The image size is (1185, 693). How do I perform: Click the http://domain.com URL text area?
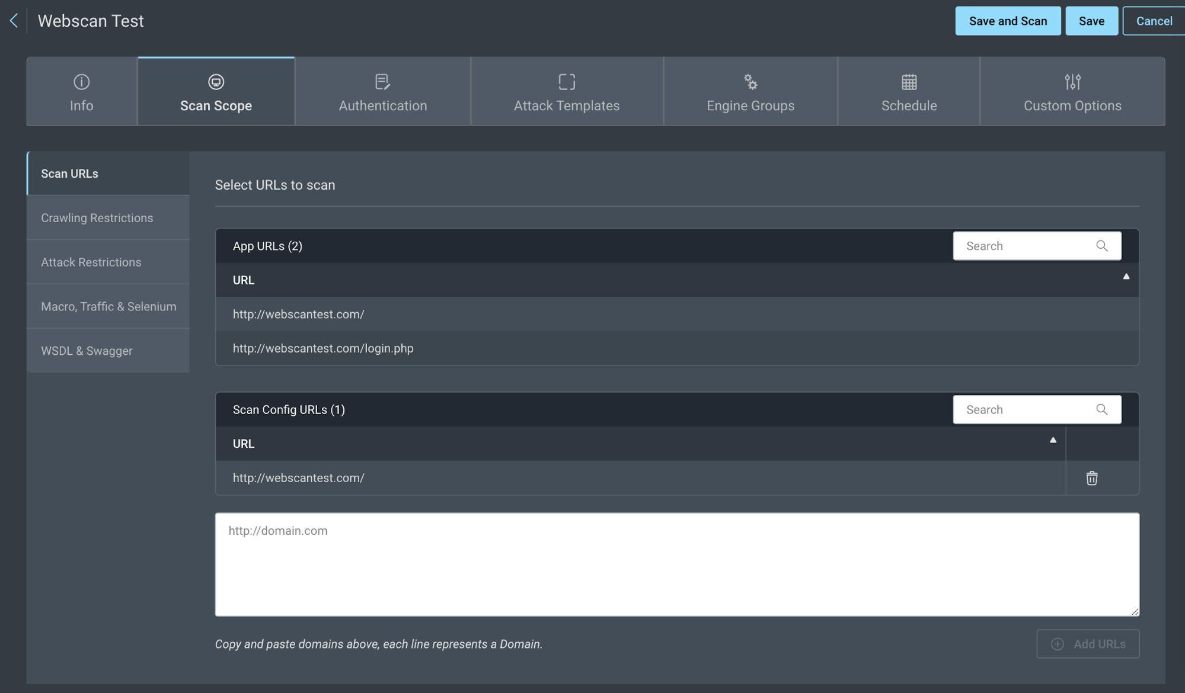pos(676,564)
